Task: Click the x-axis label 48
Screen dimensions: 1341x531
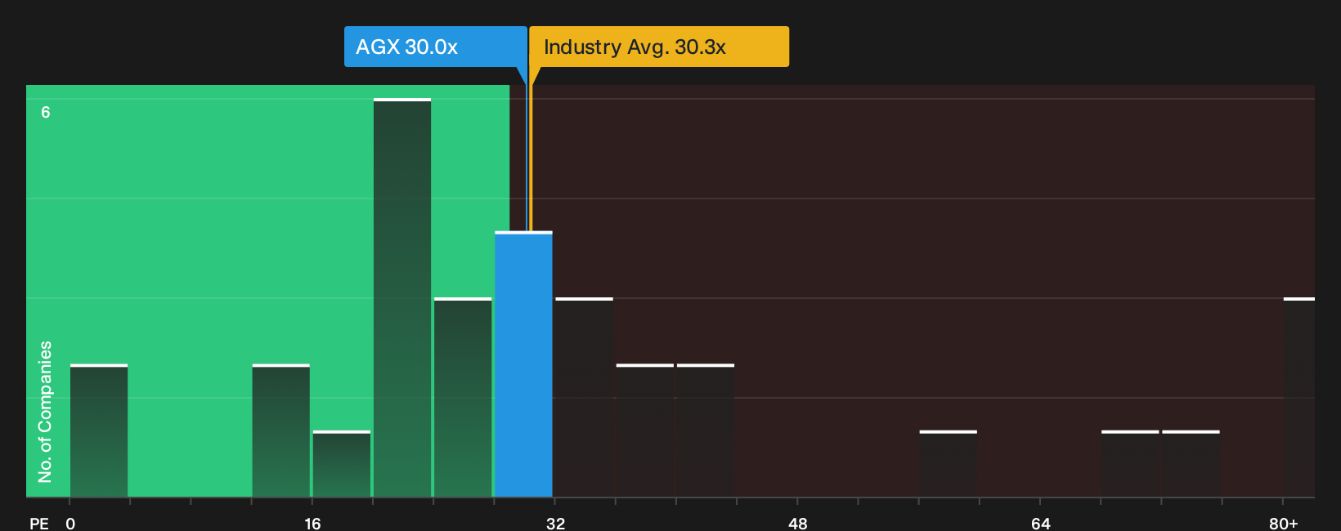Action: (x=798, y=523)
